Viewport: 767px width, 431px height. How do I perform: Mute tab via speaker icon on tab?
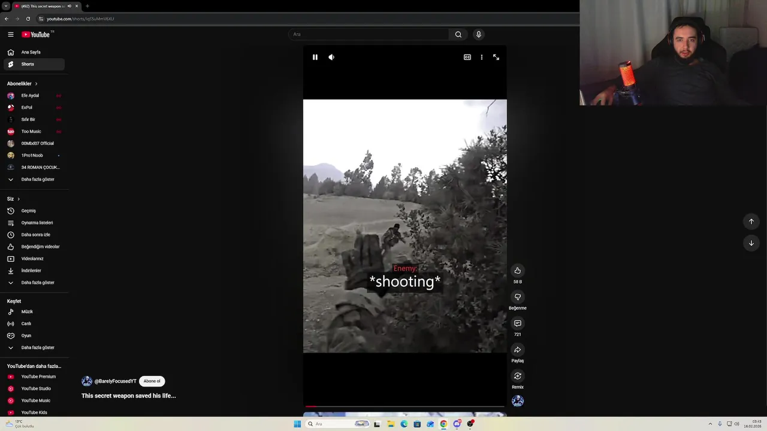(x=69, y=6)
